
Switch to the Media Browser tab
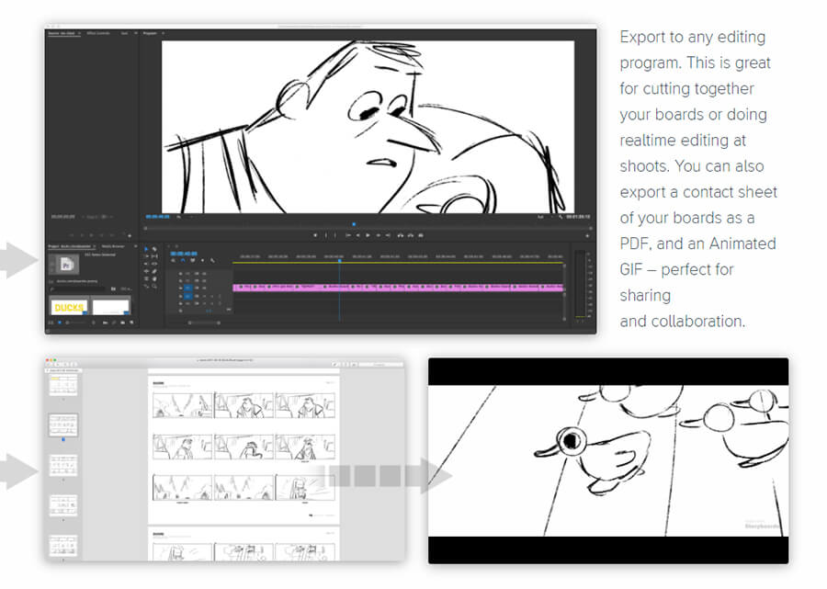(x=113, y=246)
